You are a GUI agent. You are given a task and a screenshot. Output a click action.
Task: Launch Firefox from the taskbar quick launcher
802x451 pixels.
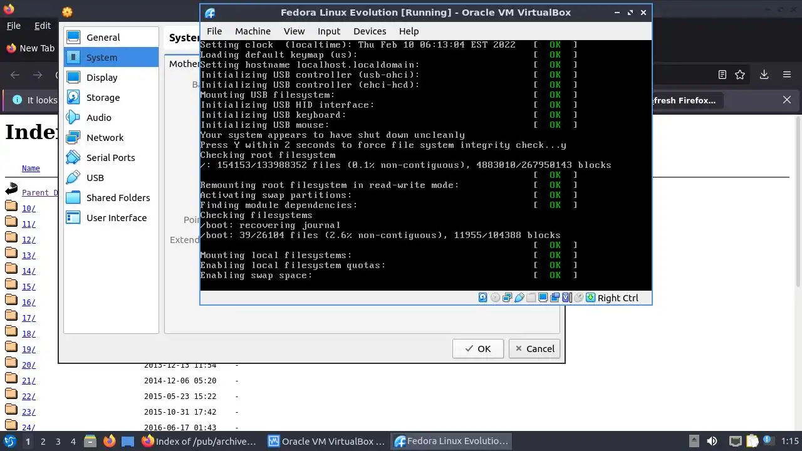click(x=110, y=442)
